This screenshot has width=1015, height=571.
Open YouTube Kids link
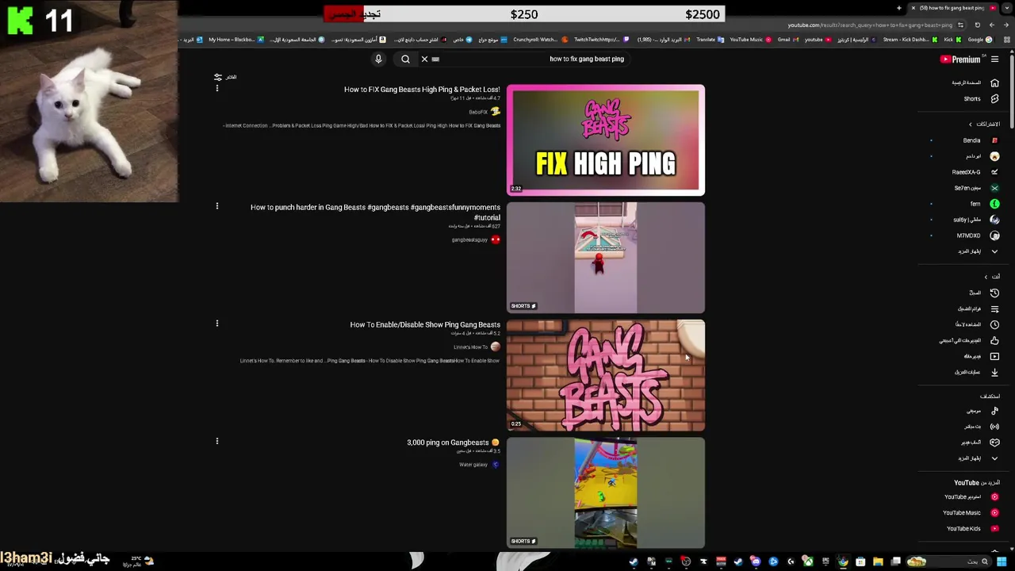coord(973,529)
